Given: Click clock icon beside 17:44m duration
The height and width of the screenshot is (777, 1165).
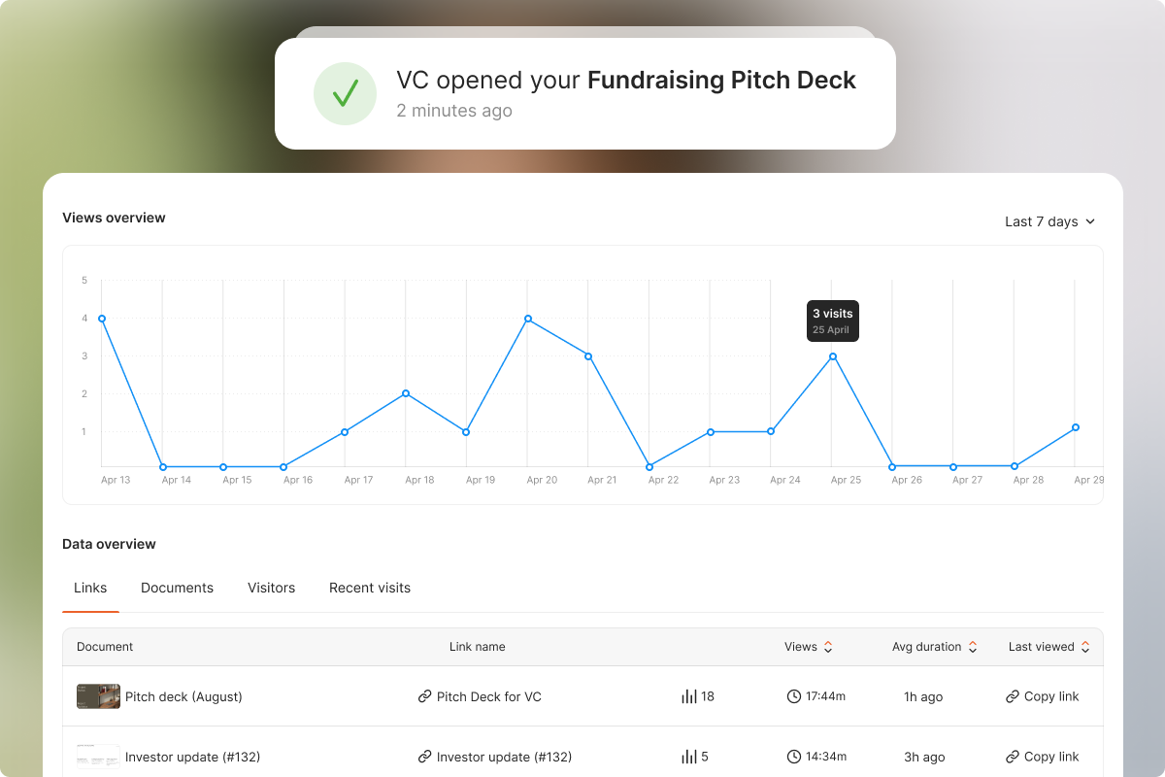Looking at the screenshot, I should coord(794,696).
